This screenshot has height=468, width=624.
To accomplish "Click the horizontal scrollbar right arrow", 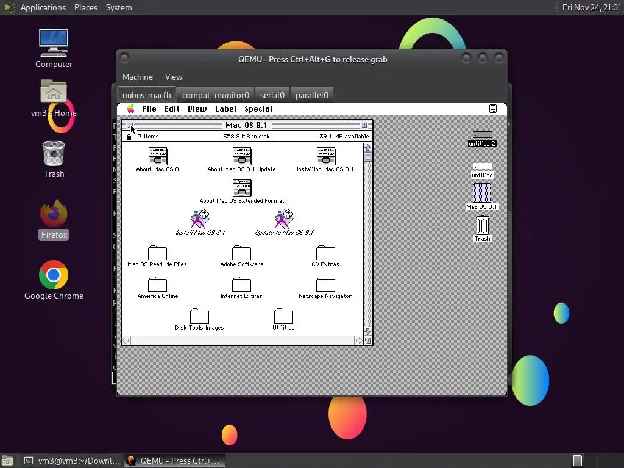I will (x=359, y=341).
